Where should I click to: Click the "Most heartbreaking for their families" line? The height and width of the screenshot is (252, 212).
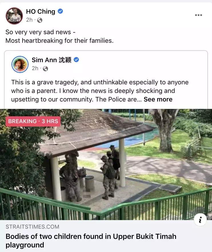click(59, 41)
